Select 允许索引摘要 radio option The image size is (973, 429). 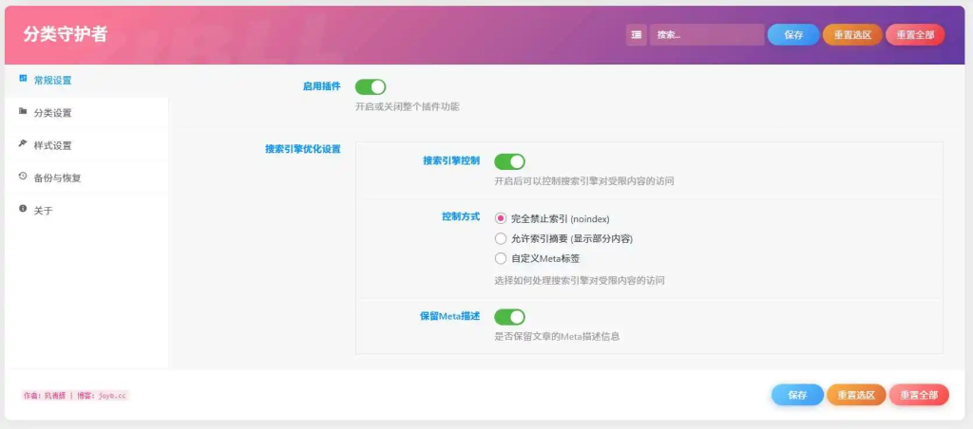[x=501, y=238]
